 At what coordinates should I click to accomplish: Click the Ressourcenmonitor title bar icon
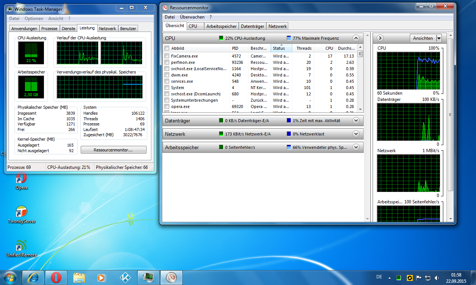tap(165, 7)
